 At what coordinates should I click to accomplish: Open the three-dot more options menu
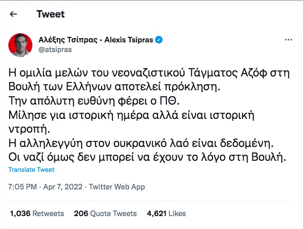288,40
